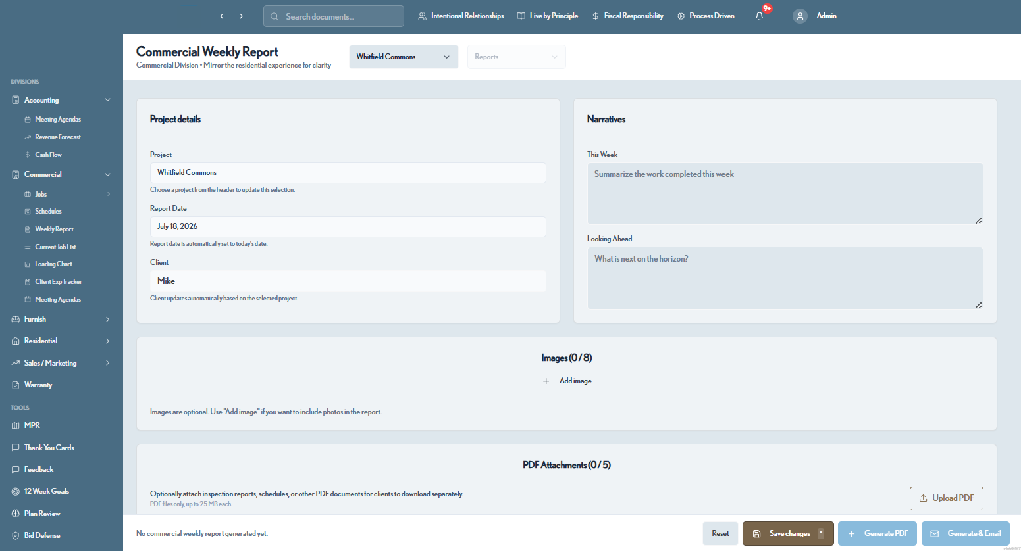The height and width of the screenshot is (551, 1021).
Task: Click the Accounting division icon
Action: point(16,100)
